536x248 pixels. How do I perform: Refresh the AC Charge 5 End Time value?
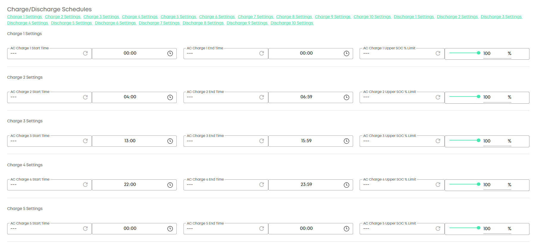pyautogui.click(x=262, y=229)
